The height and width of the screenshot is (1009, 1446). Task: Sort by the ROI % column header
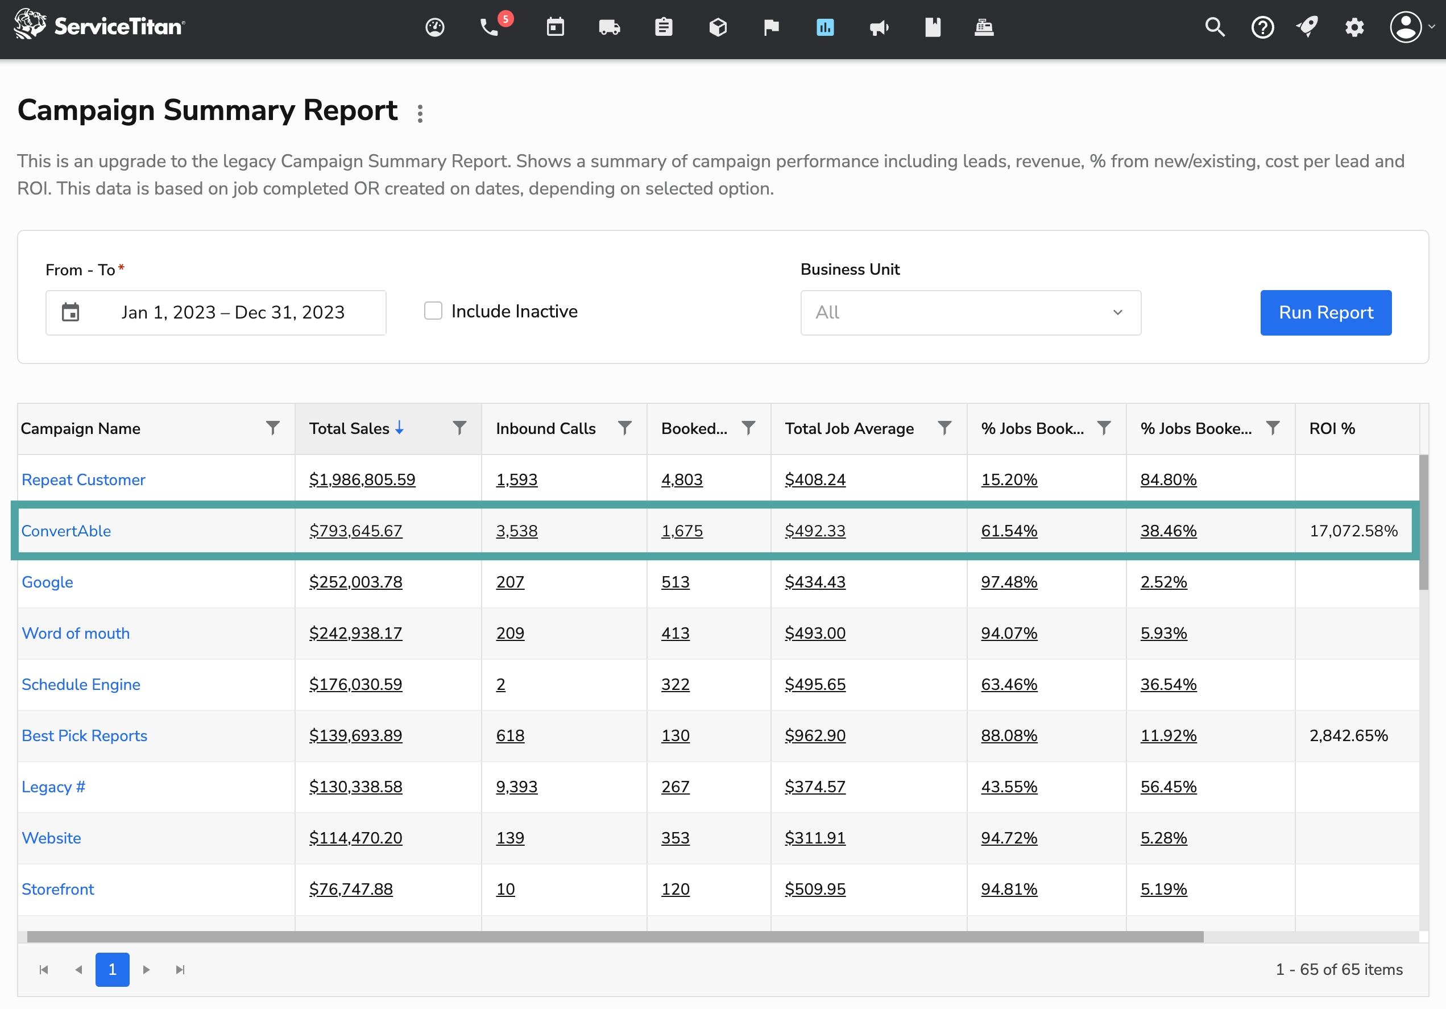pos(1331,428)
